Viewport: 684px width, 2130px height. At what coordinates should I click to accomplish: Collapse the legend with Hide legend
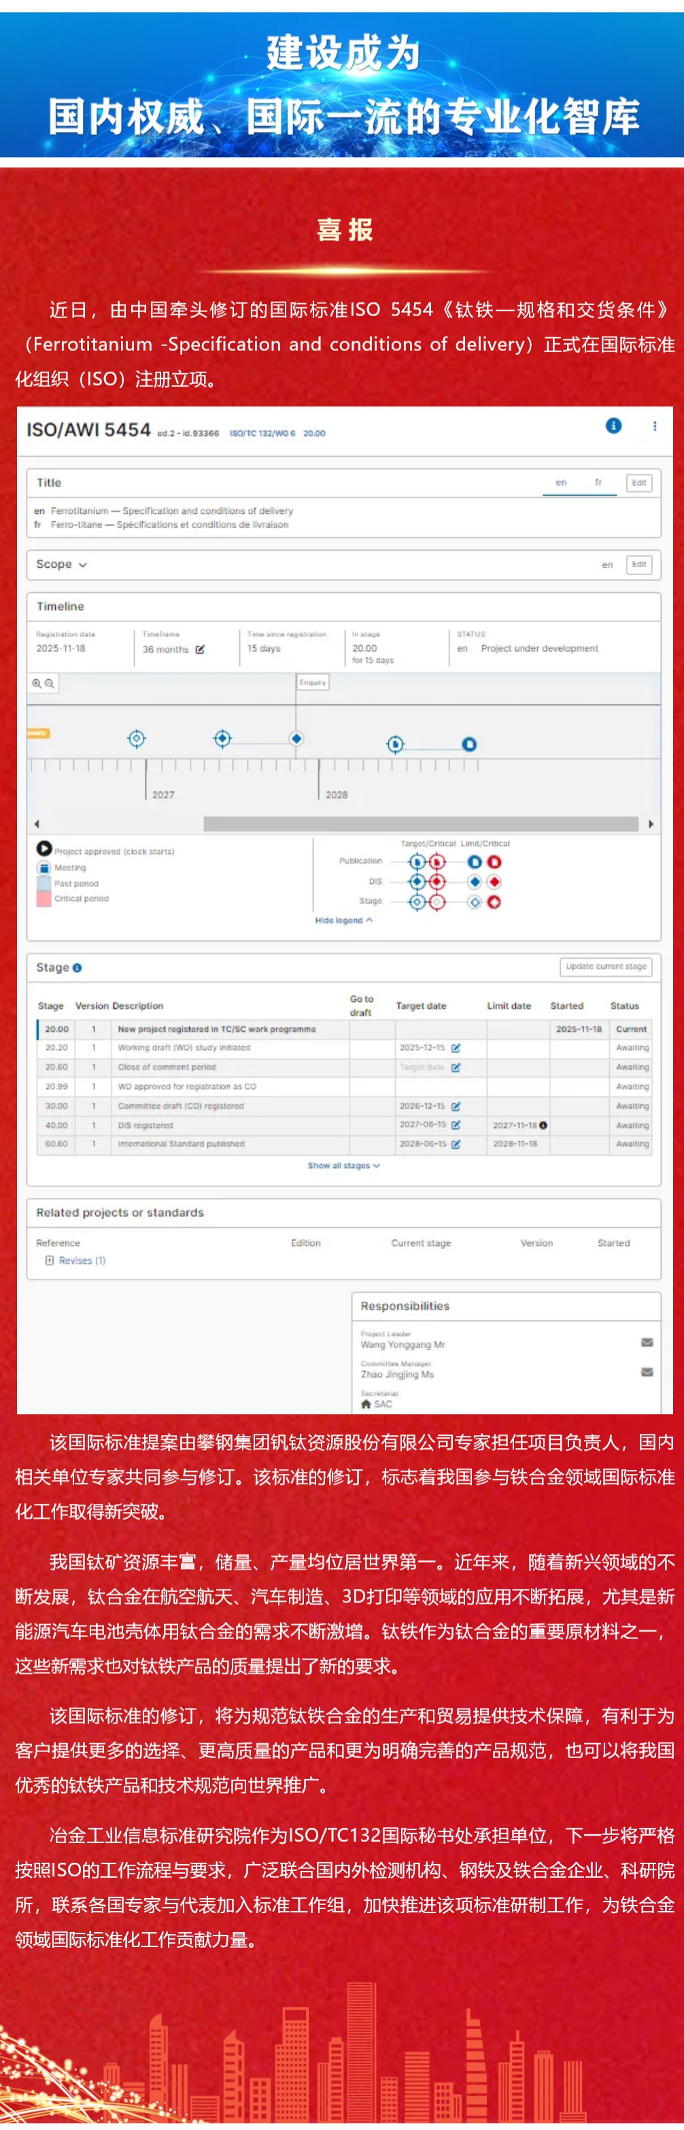[343, 921]
